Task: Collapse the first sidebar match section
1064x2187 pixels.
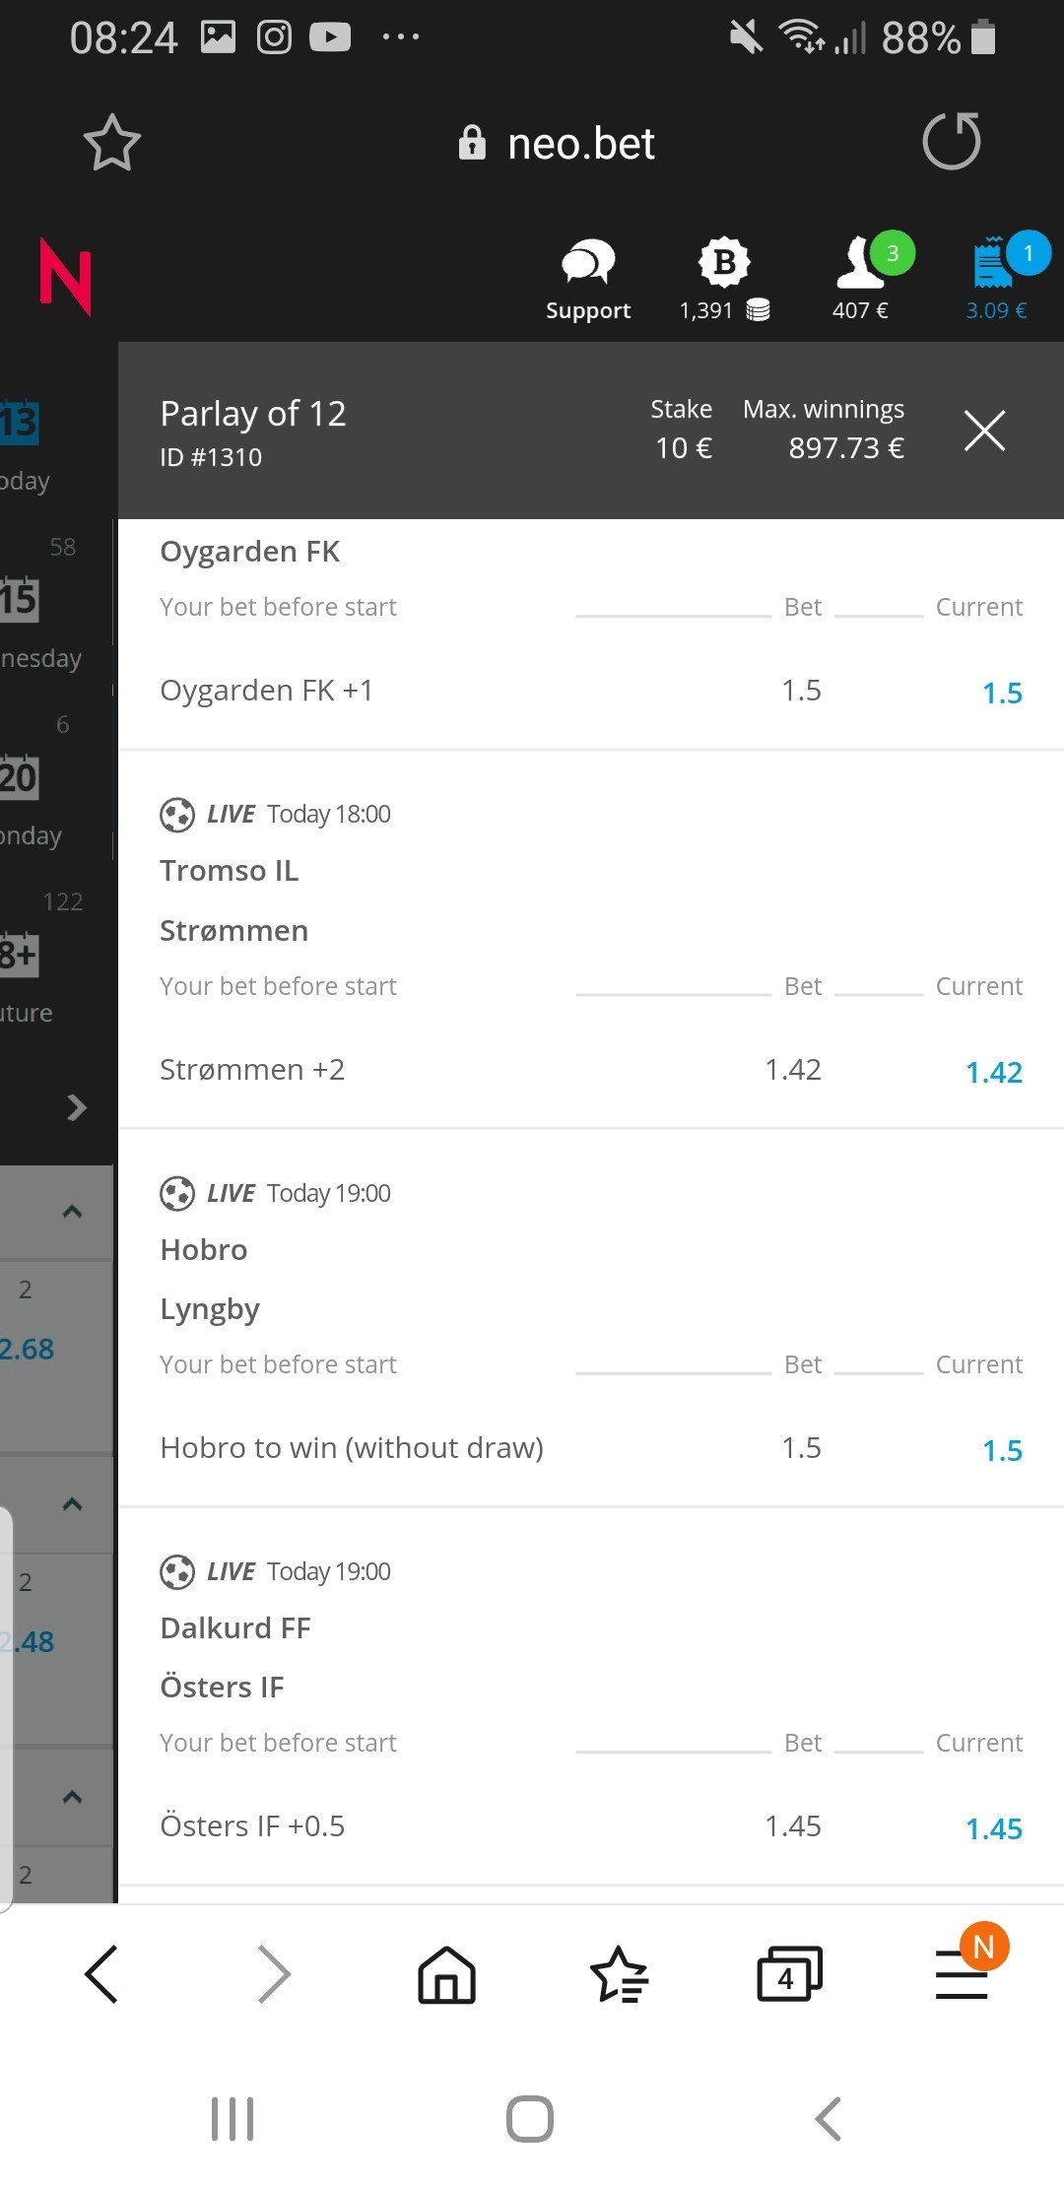Action: point(72,1212)
